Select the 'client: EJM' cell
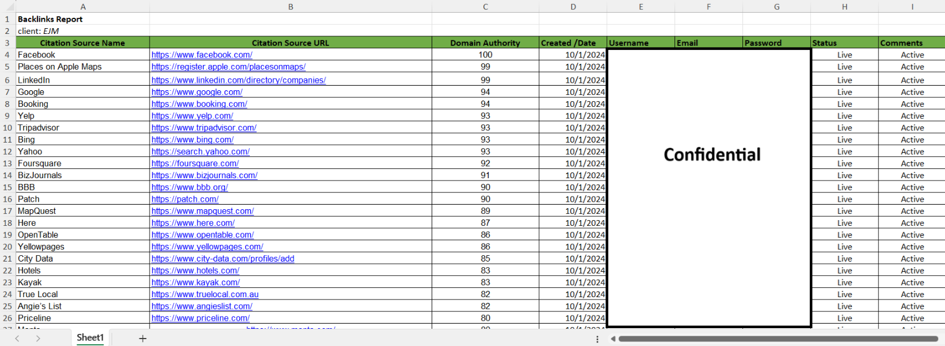Screen dimensions: 945x346 [x=83, y=31]
